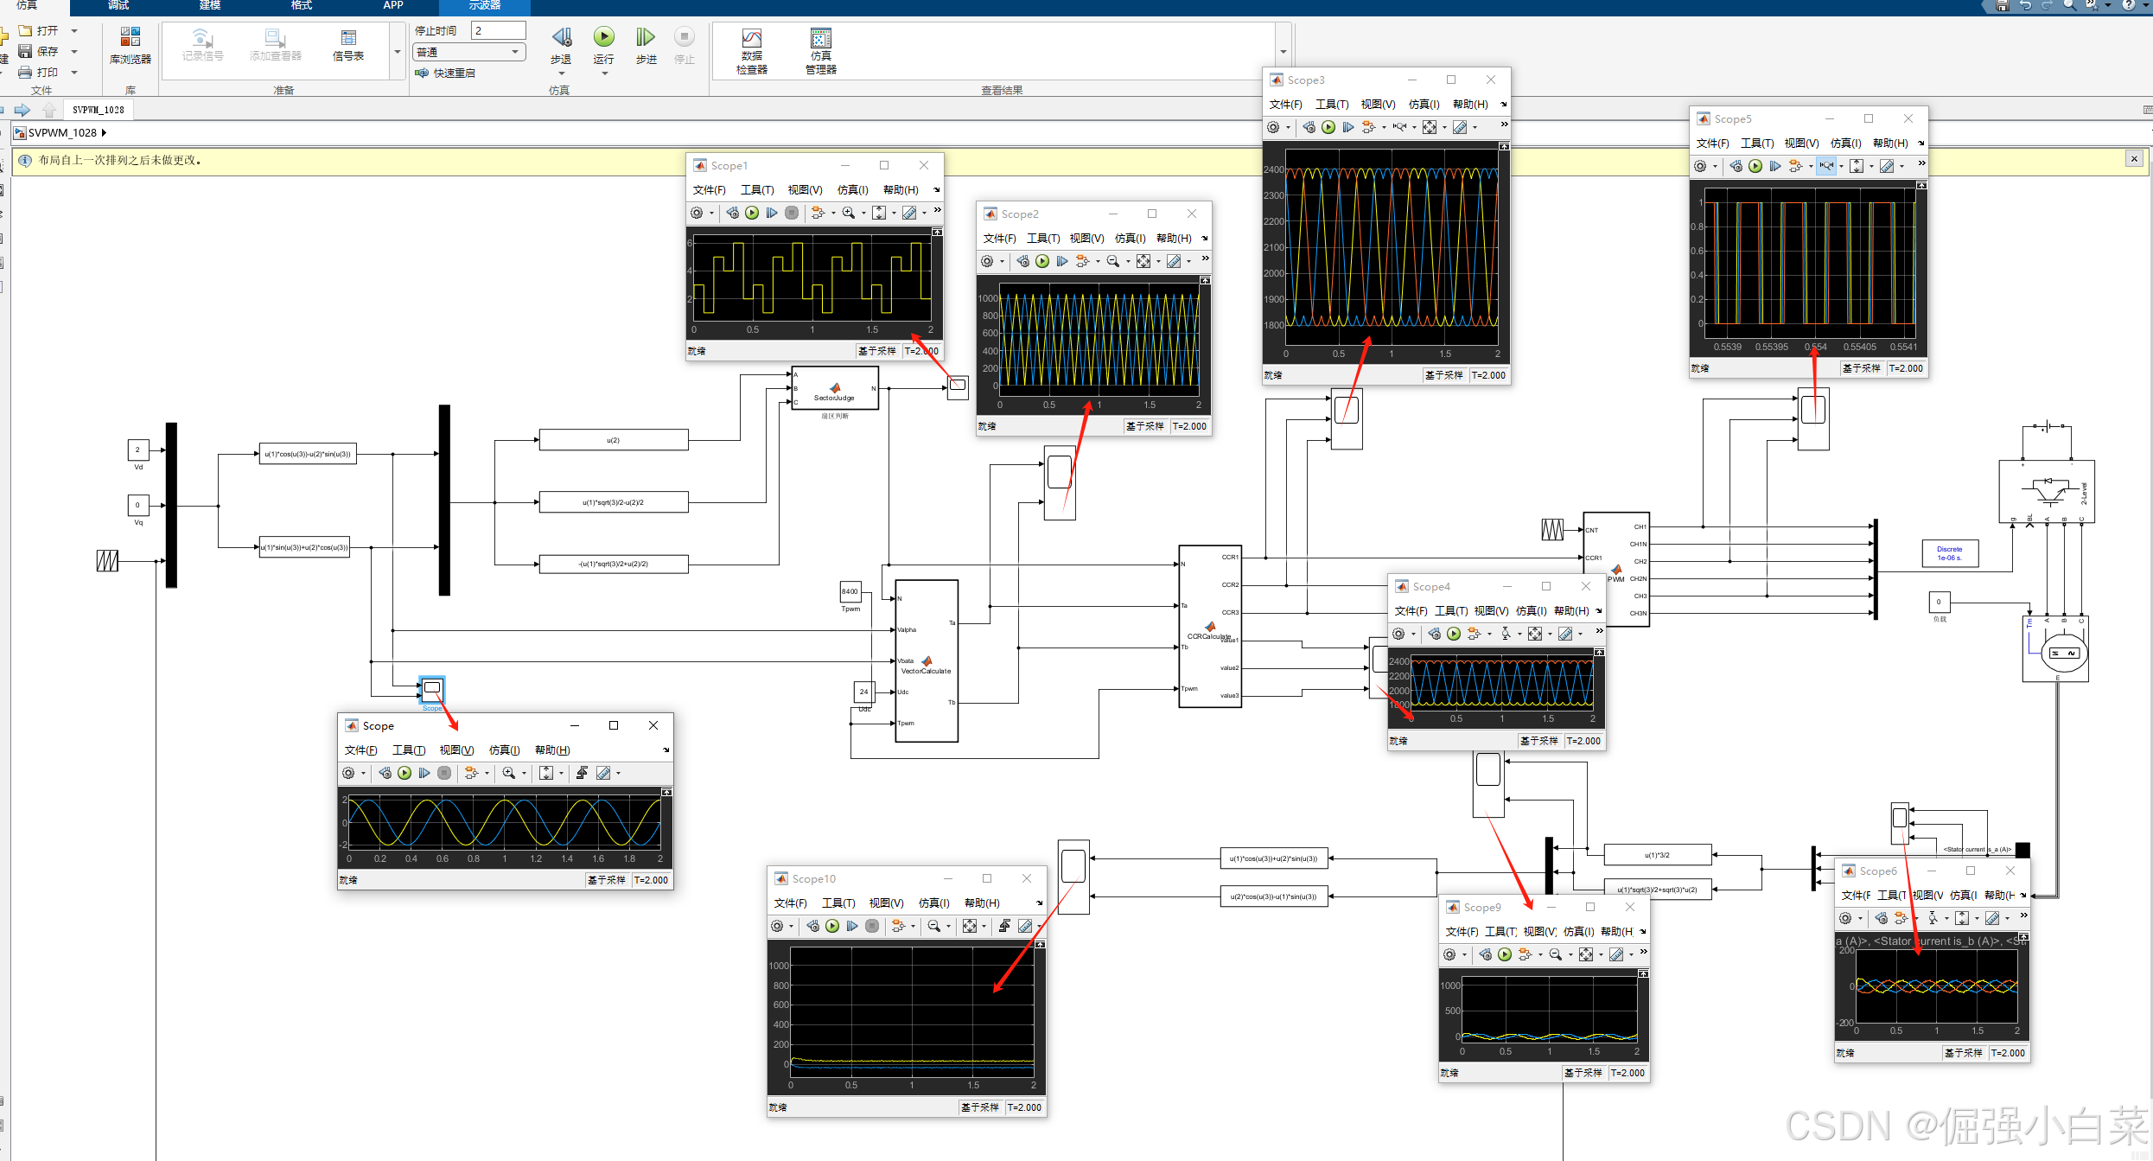
Task: Click the 步退 (Step Back) icon
Action: (x=562, y=37)
